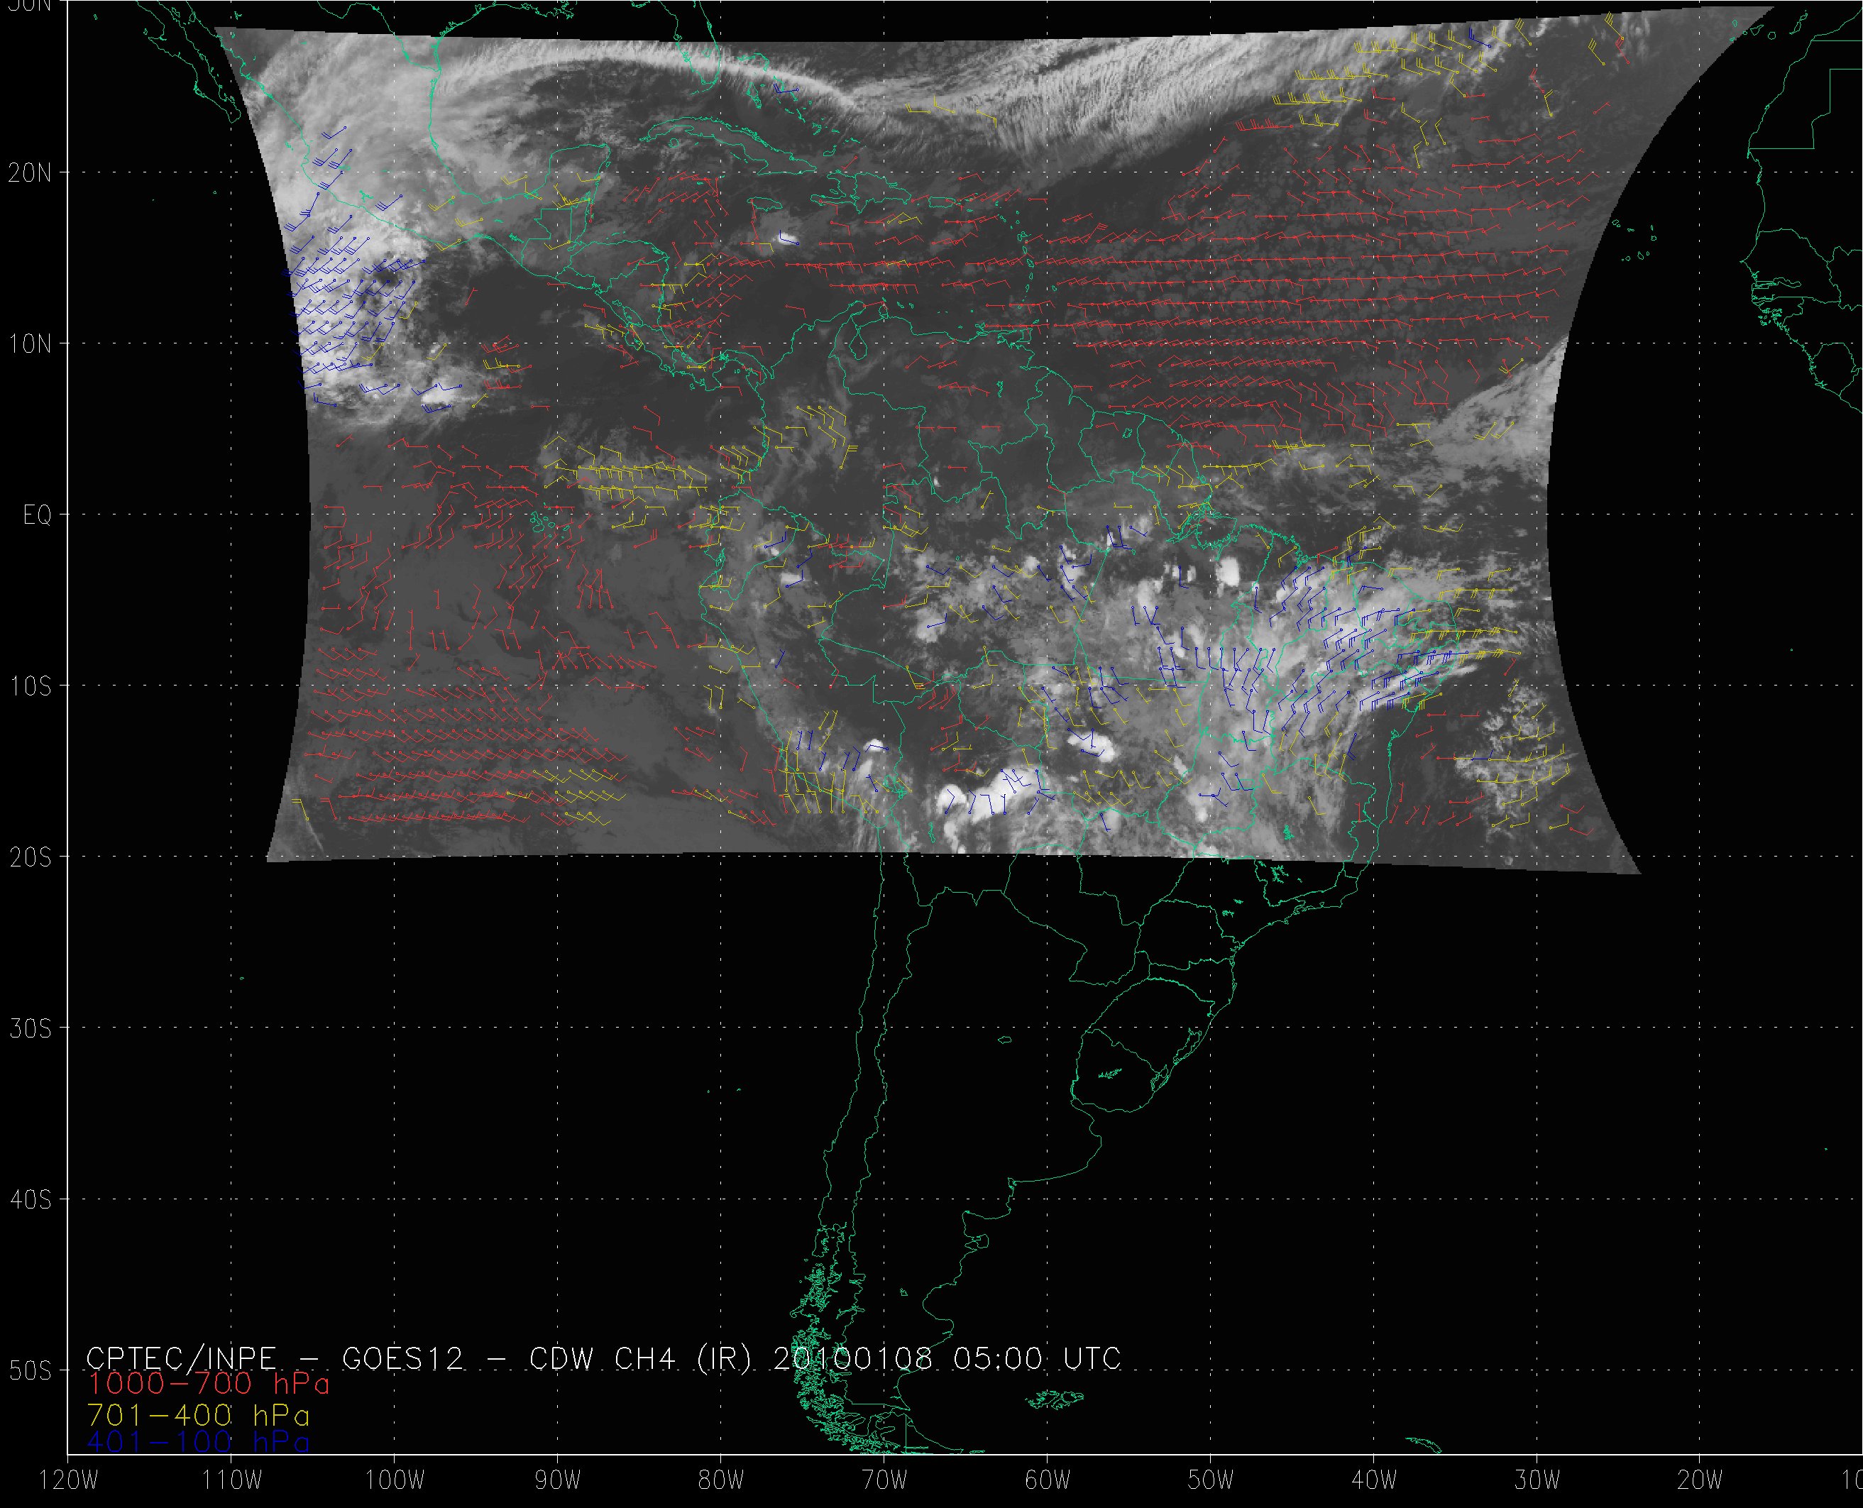Click the 80W longitude axis label
1863x1508 pixels.
coord(722,1480)
